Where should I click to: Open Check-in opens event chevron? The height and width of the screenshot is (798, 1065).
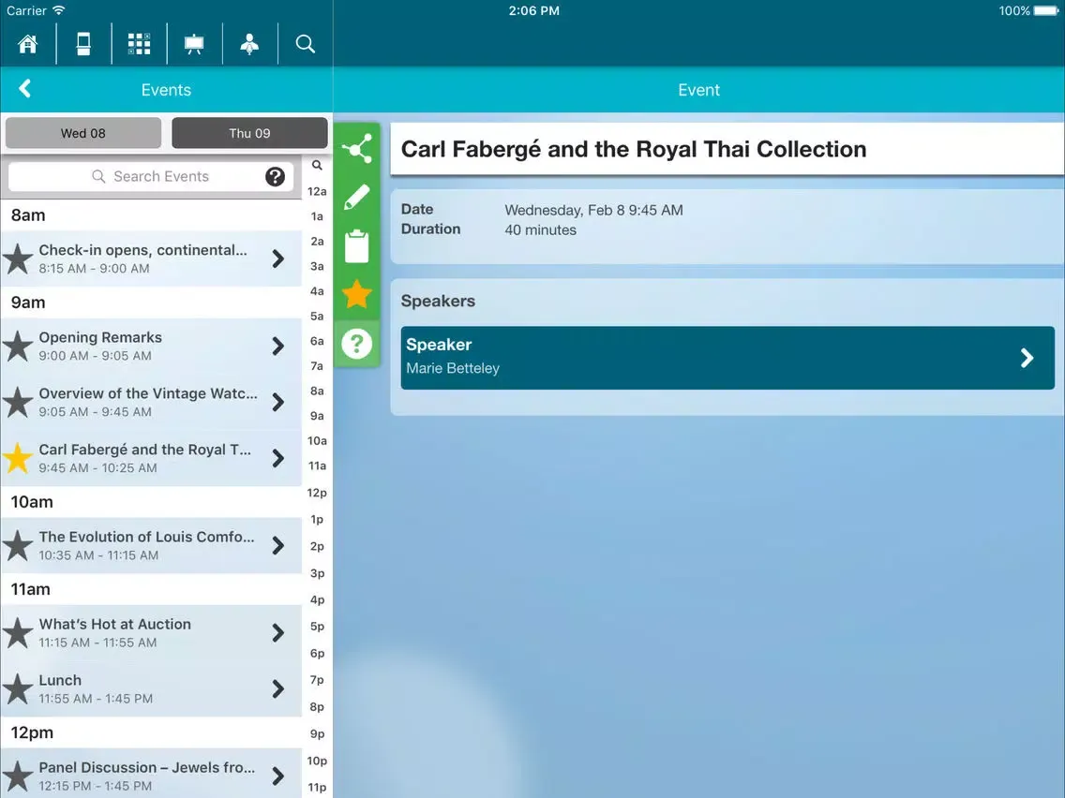coord(277,259)
